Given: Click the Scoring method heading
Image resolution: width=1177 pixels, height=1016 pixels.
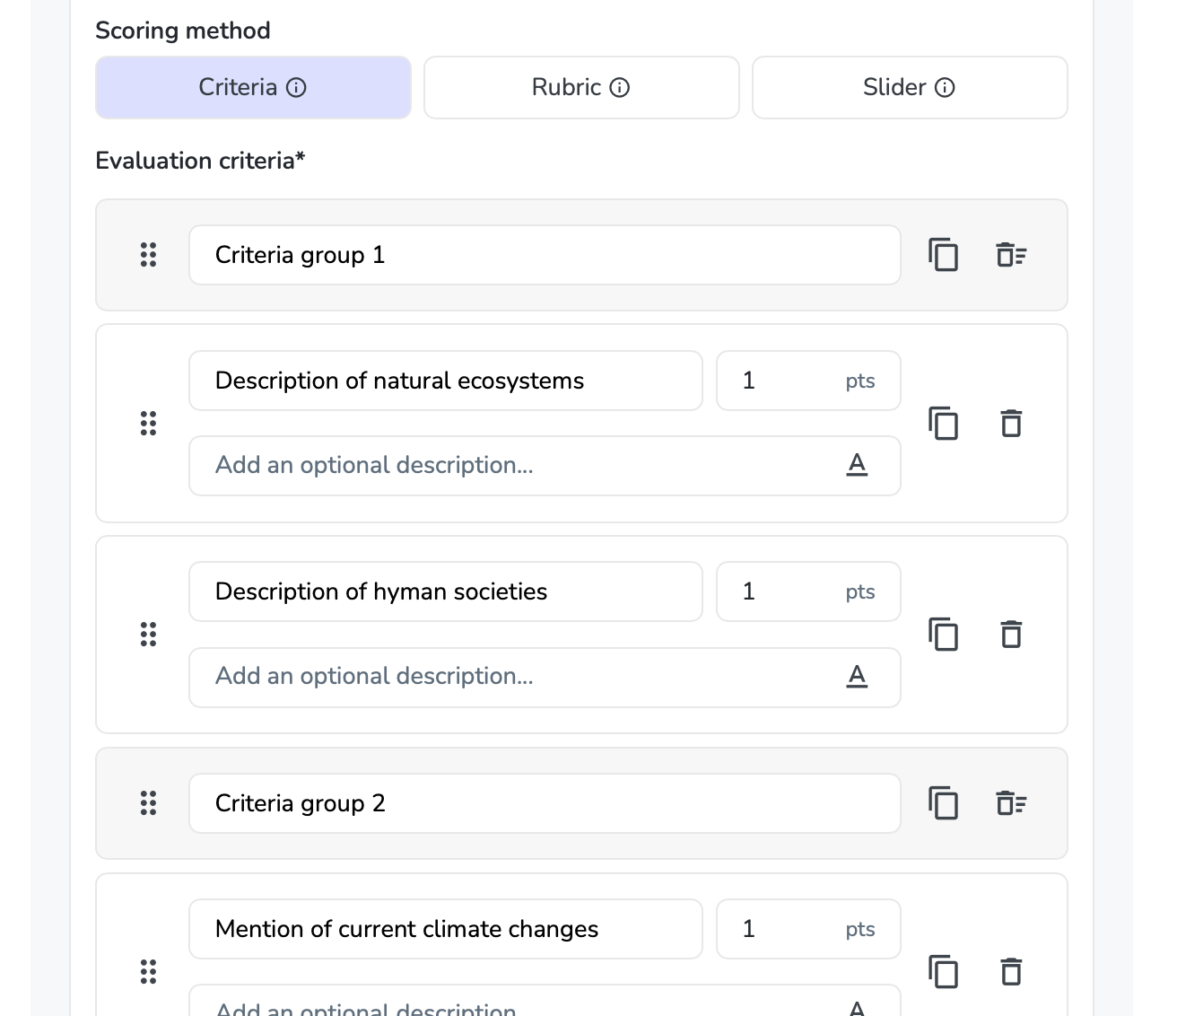Looking at the screenshot, I should tap(183, 31).
